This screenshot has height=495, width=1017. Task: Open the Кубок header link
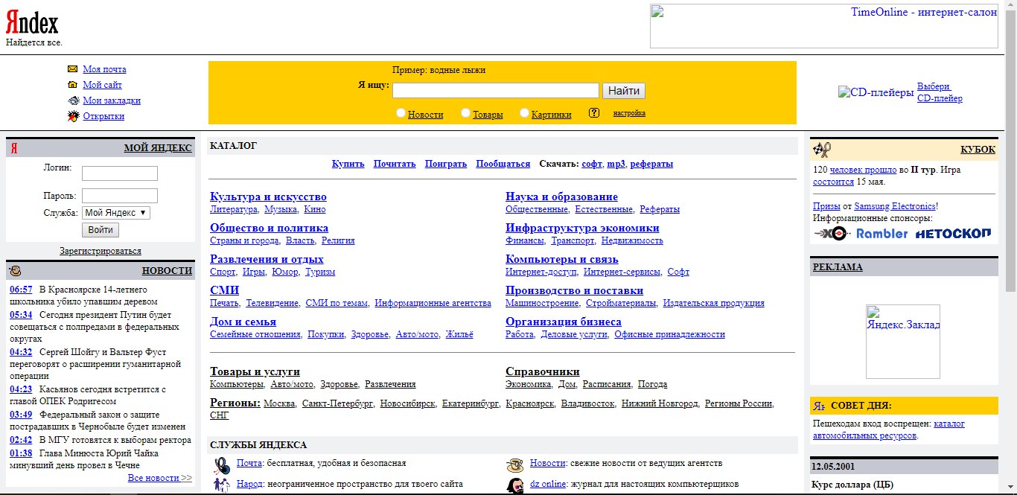978,149
